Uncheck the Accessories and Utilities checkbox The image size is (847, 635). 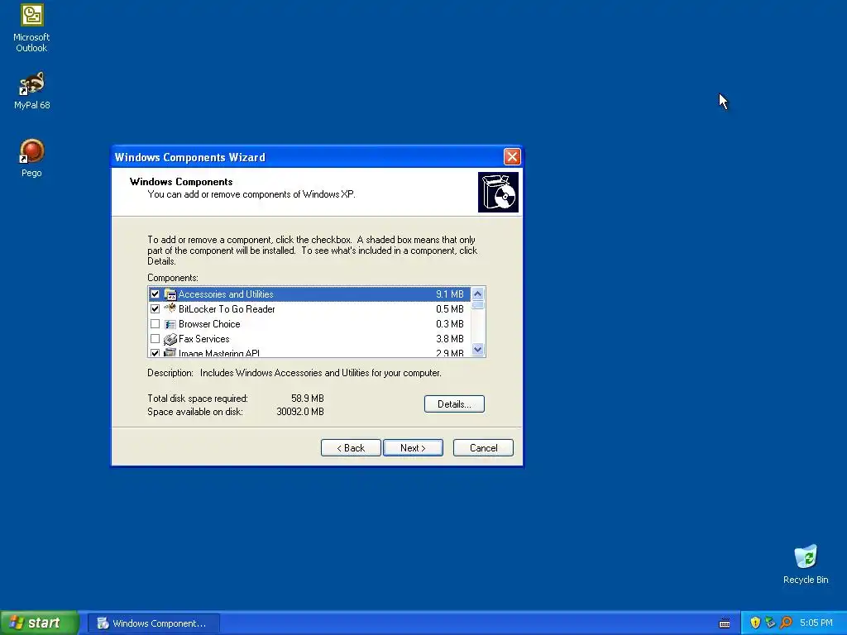tap(155, 294)
